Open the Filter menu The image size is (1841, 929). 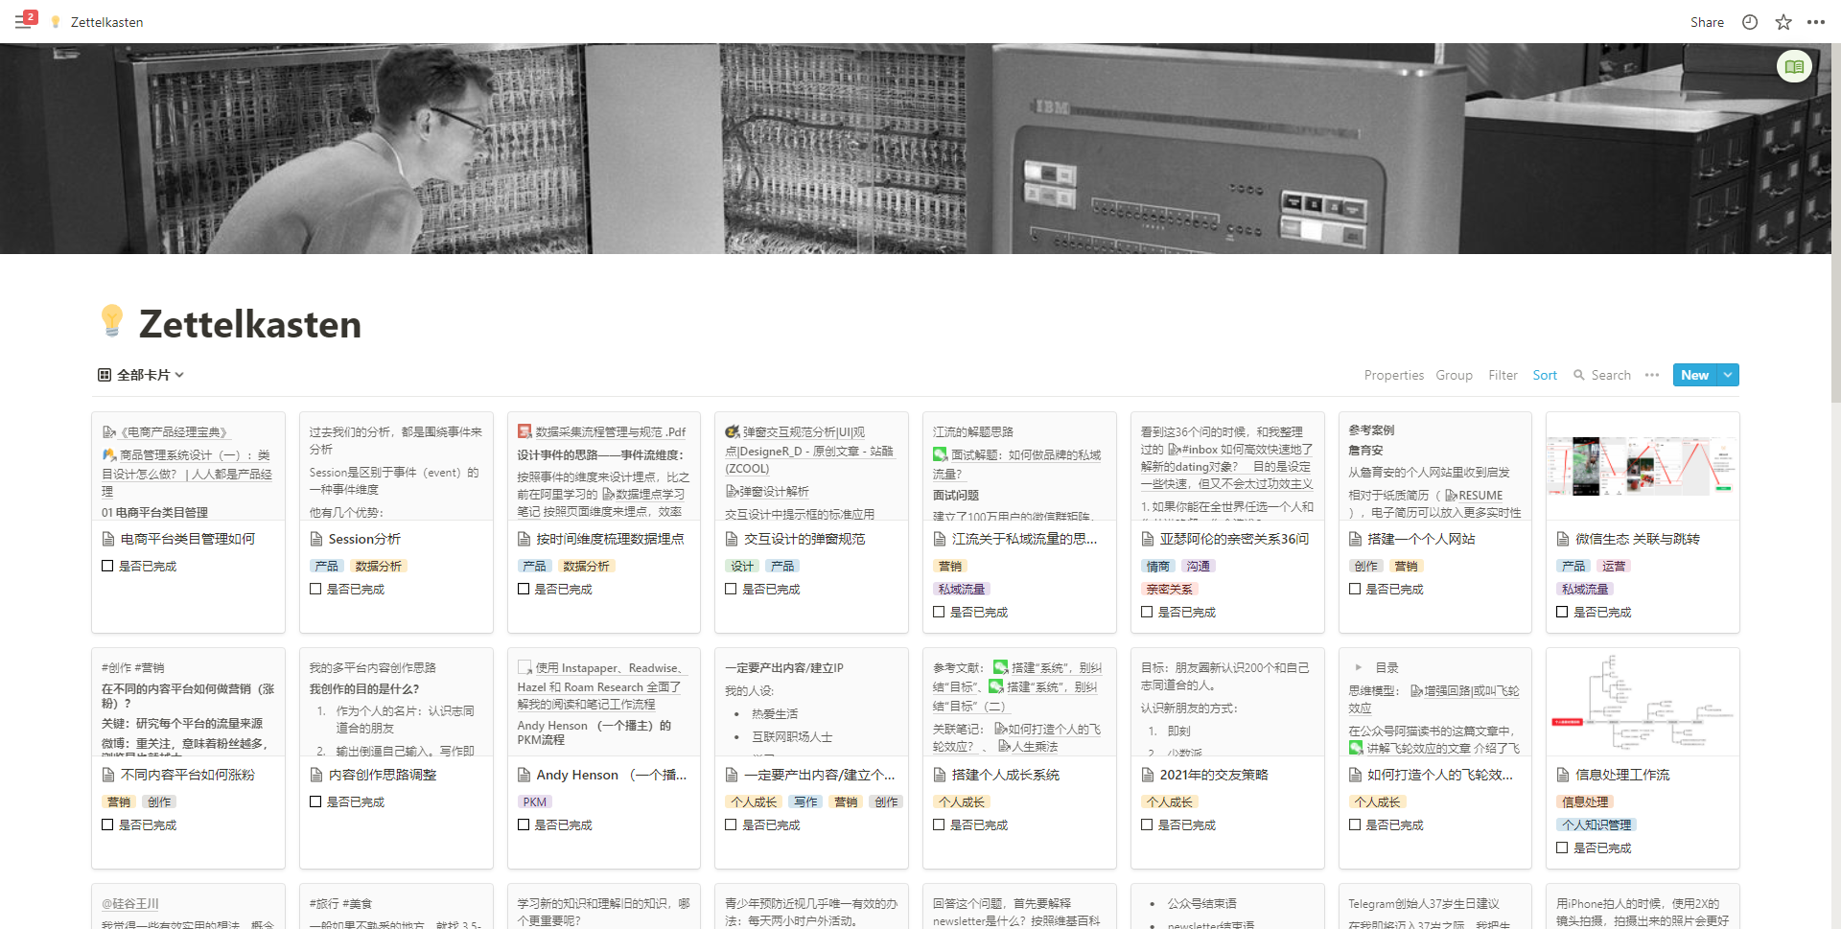tap(1503, 375)
